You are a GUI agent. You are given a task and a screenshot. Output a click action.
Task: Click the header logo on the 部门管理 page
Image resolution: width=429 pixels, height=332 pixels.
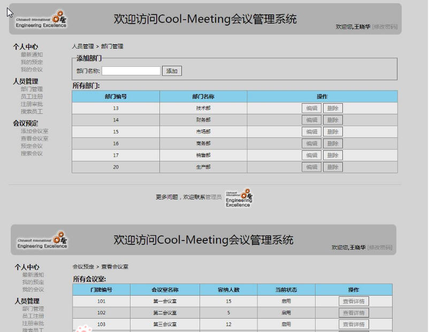(42, 19)
